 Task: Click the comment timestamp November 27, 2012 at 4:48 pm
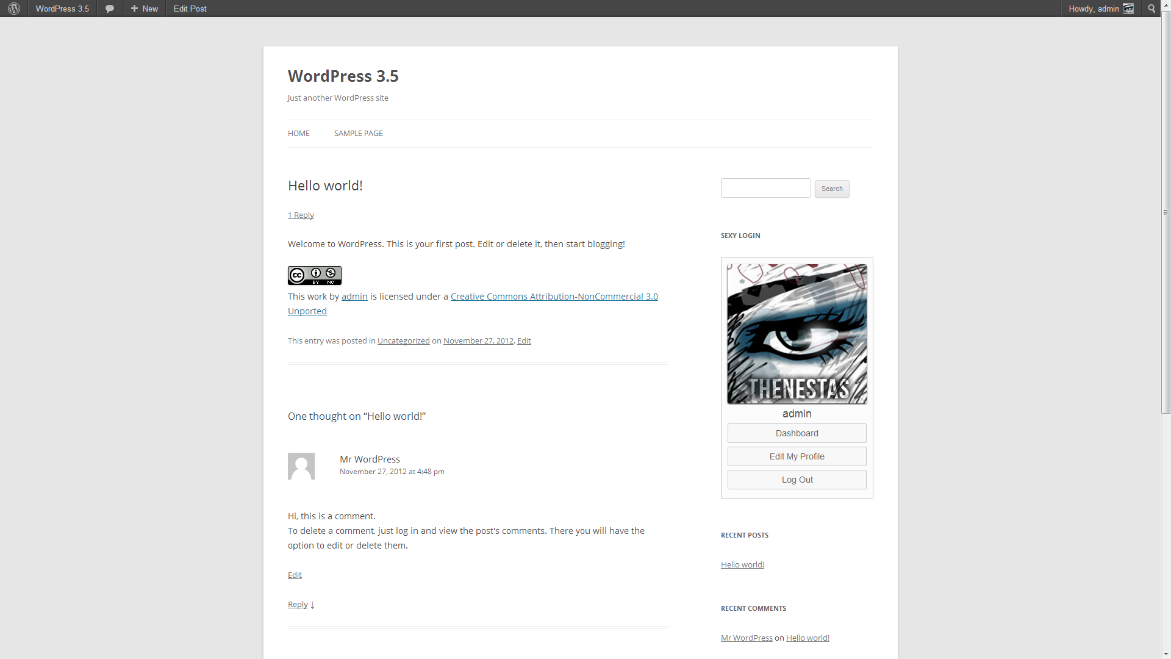coord(392,472)
